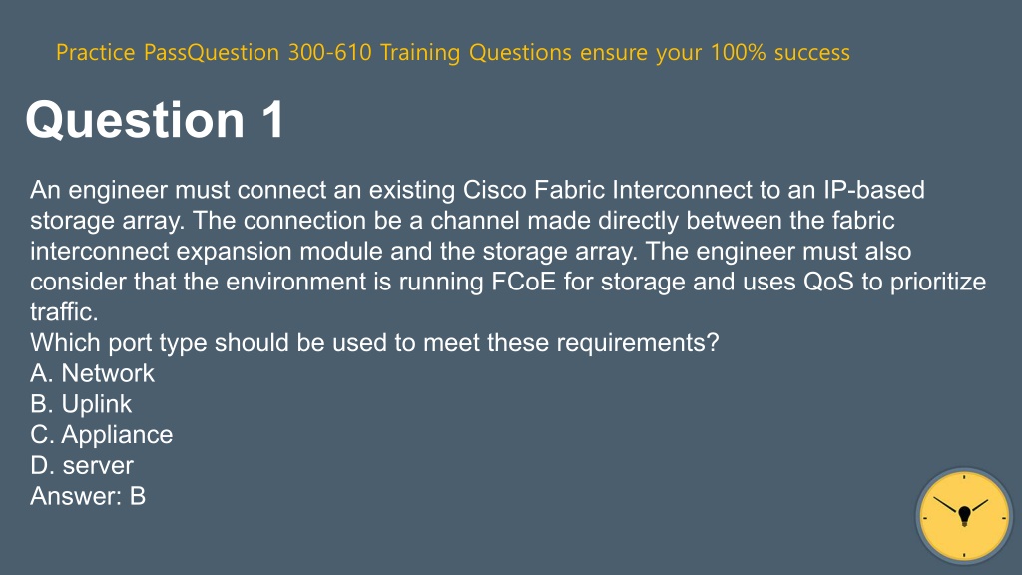The height and width of the screenshot is (575, 1022).
Task: Click the word traffic. ending the paragraph
Action: [x=64, y=312]
